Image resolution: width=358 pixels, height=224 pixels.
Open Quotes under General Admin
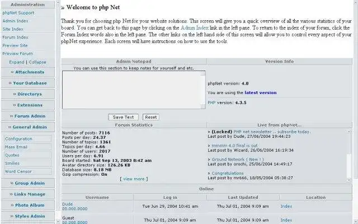pos(27,155)
